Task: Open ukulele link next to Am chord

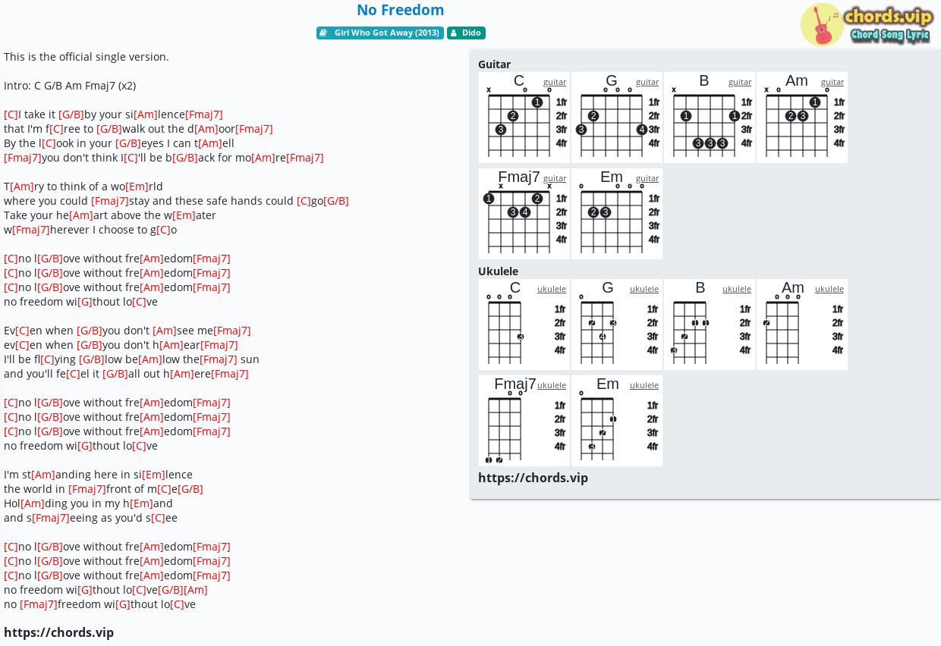Action: (x=829, y=289)
